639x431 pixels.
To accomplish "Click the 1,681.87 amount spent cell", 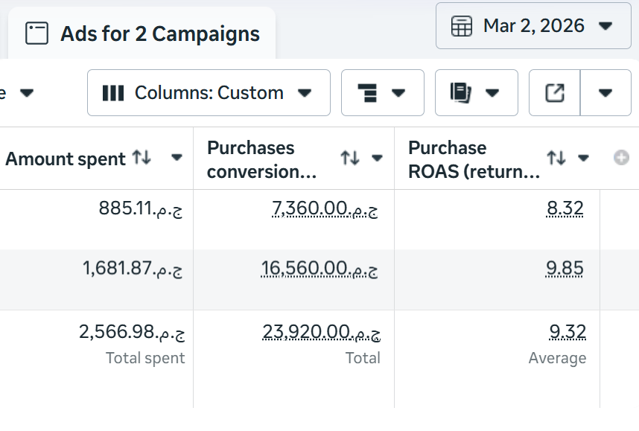I will point(133,269).
